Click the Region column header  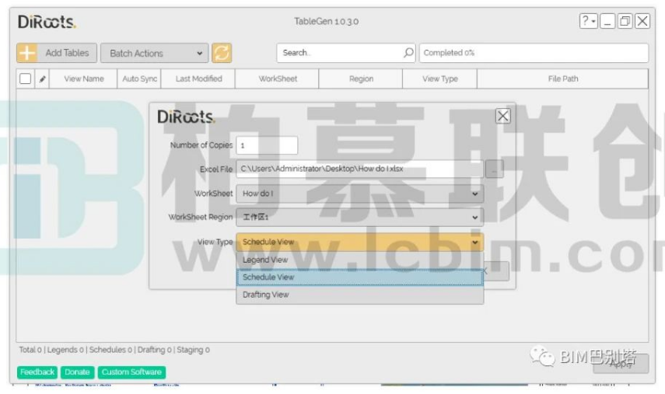[x=361, y=78]
